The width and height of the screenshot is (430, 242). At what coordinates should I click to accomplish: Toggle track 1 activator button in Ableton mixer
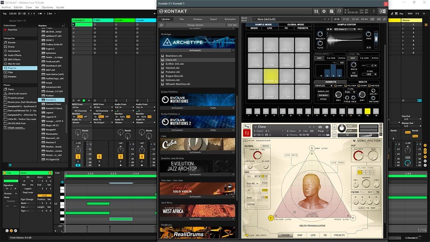point(78,157)
